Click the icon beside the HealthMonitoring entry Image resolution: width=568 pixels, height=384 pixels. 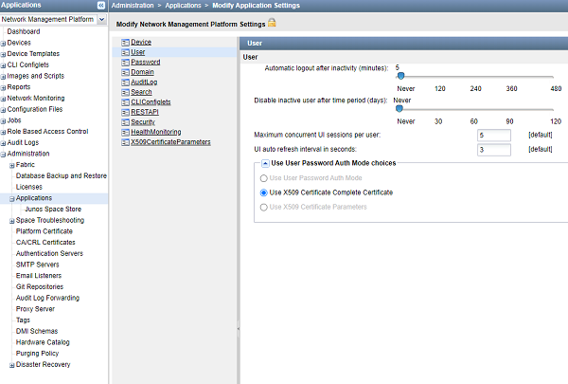[x=125, y=132]
